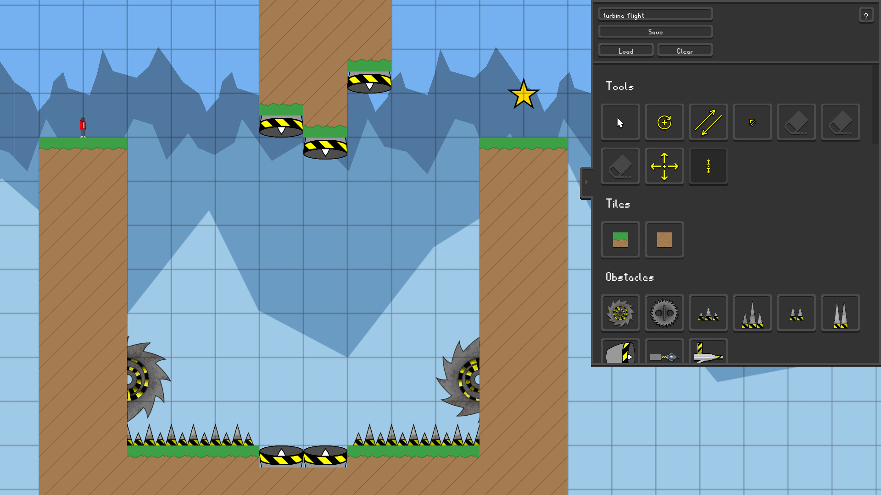Choose the grass-topped dirt tile
The width and height of the screenshot is (881, 495).
tap(620, 240)
